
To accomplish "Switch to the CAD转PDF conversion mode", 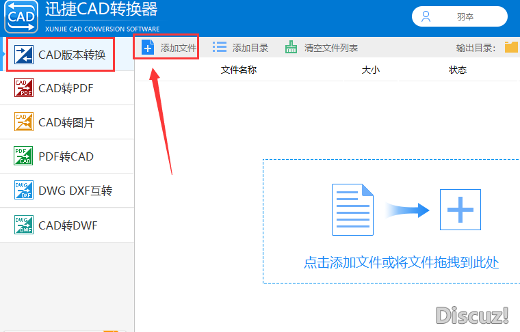I will (66, 87).
